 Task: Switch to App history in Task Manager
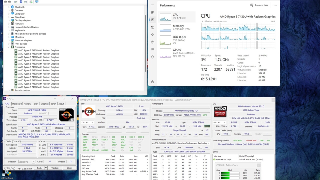click(x=153, y=27)
